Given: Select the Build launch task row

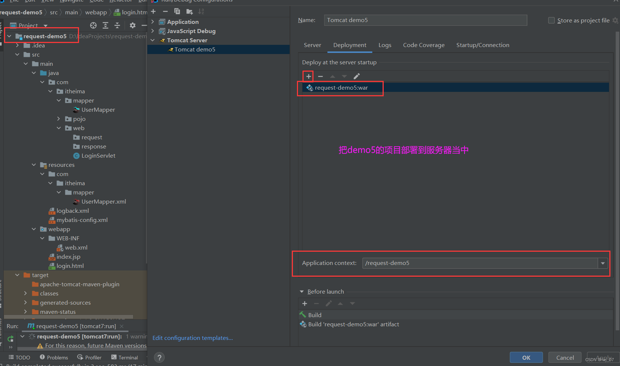Looking at the screenshot, I should click(456, 315).
